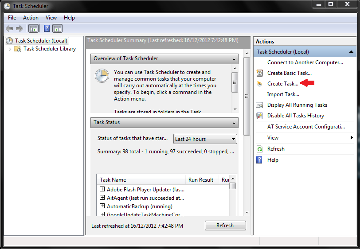Go forward with the toolbar Forward arrow
Screen dimensions: 360x249
[20, 29]
